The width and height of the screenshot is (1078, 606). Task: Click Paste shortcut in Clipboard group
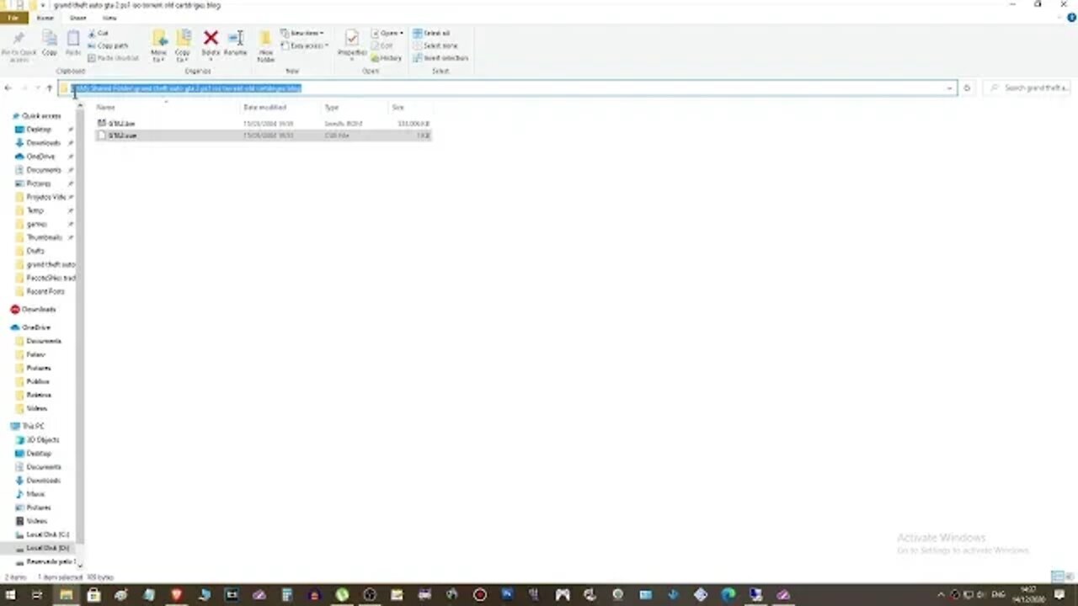pyautogui.click(x=113, y=58)
